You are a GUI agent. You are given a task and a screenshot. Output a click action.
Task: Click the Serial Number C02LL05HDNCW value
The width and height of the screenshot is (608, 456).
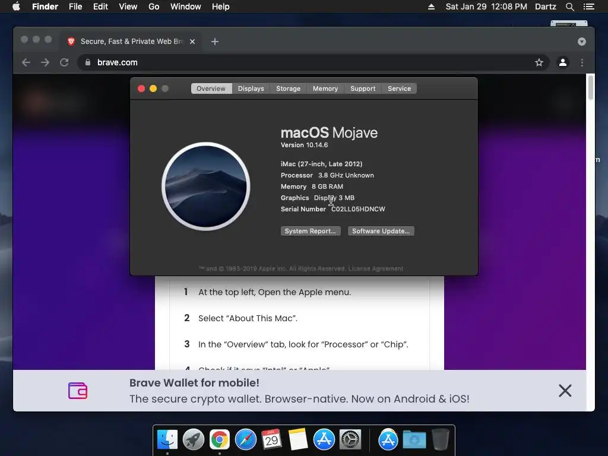(358, 209)
